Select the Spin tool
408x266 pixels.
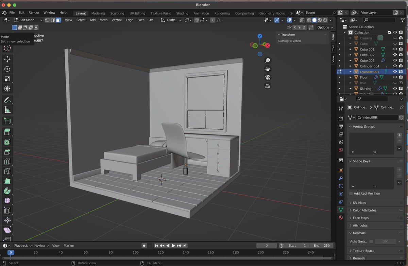pyautogui.click(x=7, y=191)
